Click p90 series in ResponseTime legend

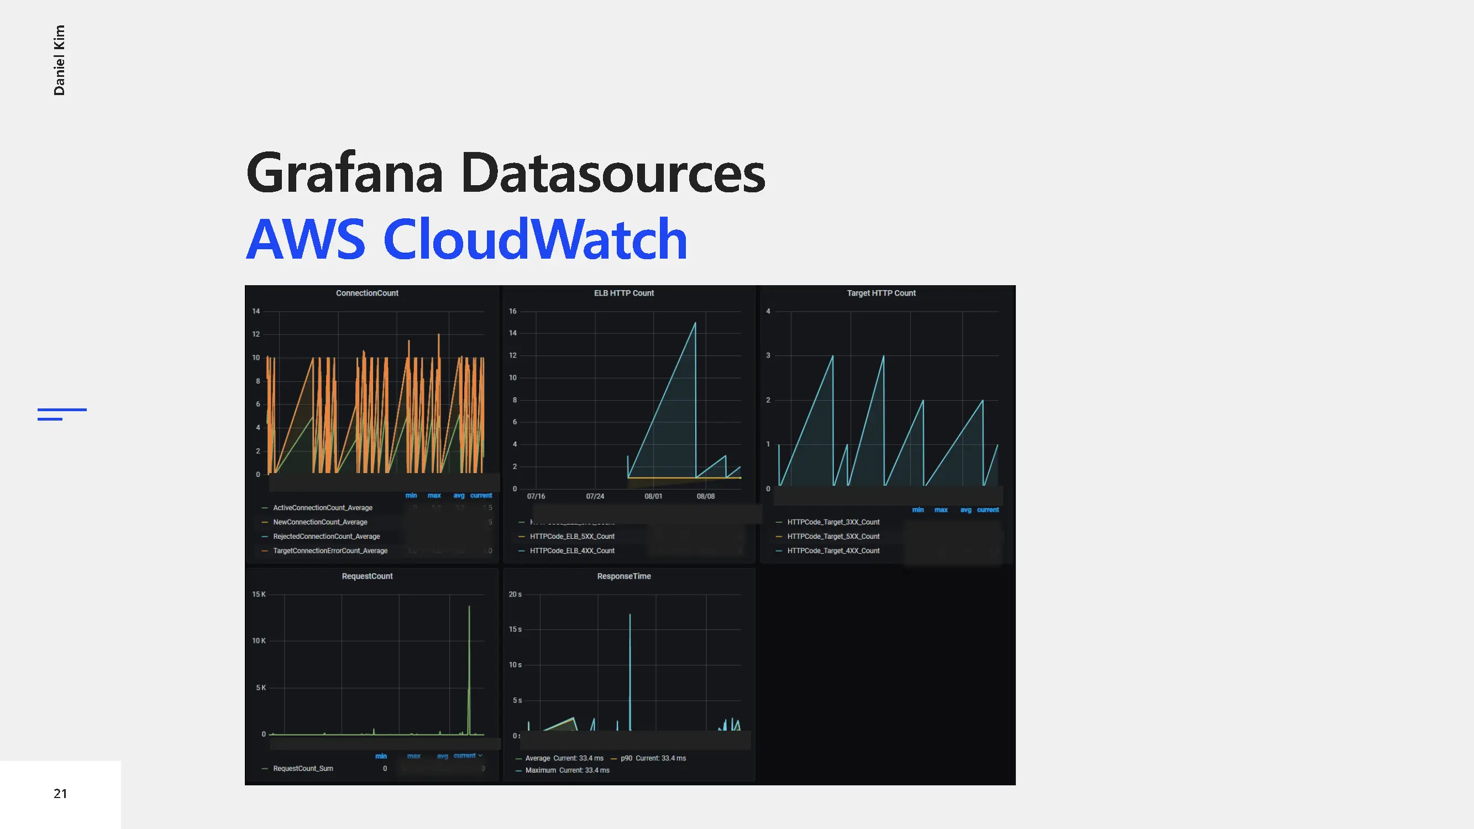coord(626,758)
